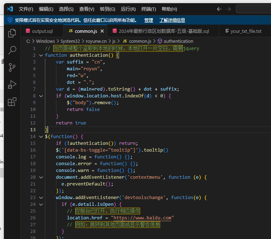Click the comment '例如：跳转到其他页面或显示警告信息'
Viewport: 271px width, 239px height.
pos(118,225)
